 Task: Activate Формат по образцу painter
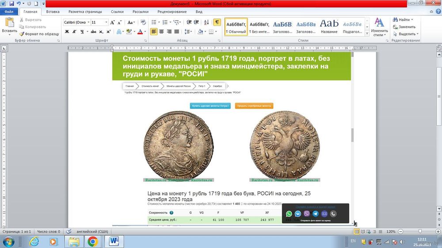[x=39, y=34]
